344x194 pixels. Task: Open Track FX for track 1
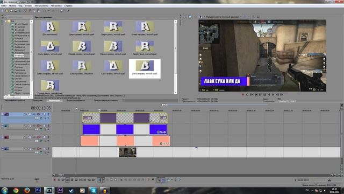click(x=34, y=114)
